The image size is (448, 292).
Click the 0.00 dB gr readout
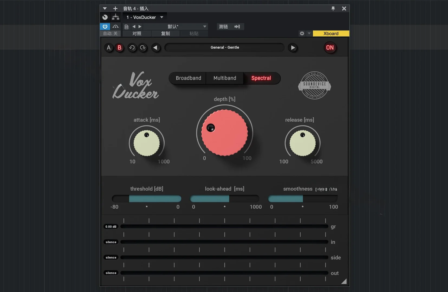pyautogui.click(x=111, y=227)
